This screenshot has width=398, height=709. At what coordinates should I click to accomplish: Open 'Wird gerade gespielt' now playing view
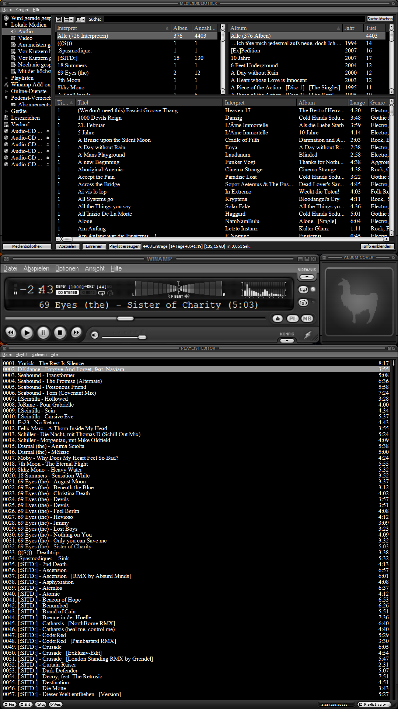tap(31, 18)
